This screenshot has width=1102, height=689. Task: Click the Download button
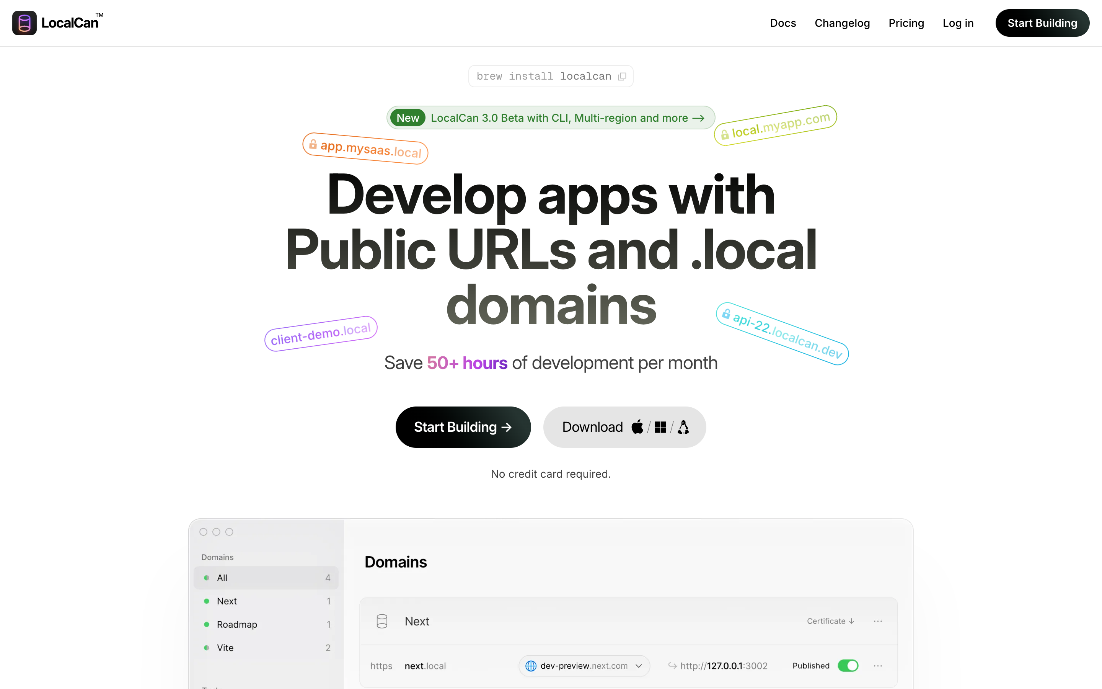(624, 427)
